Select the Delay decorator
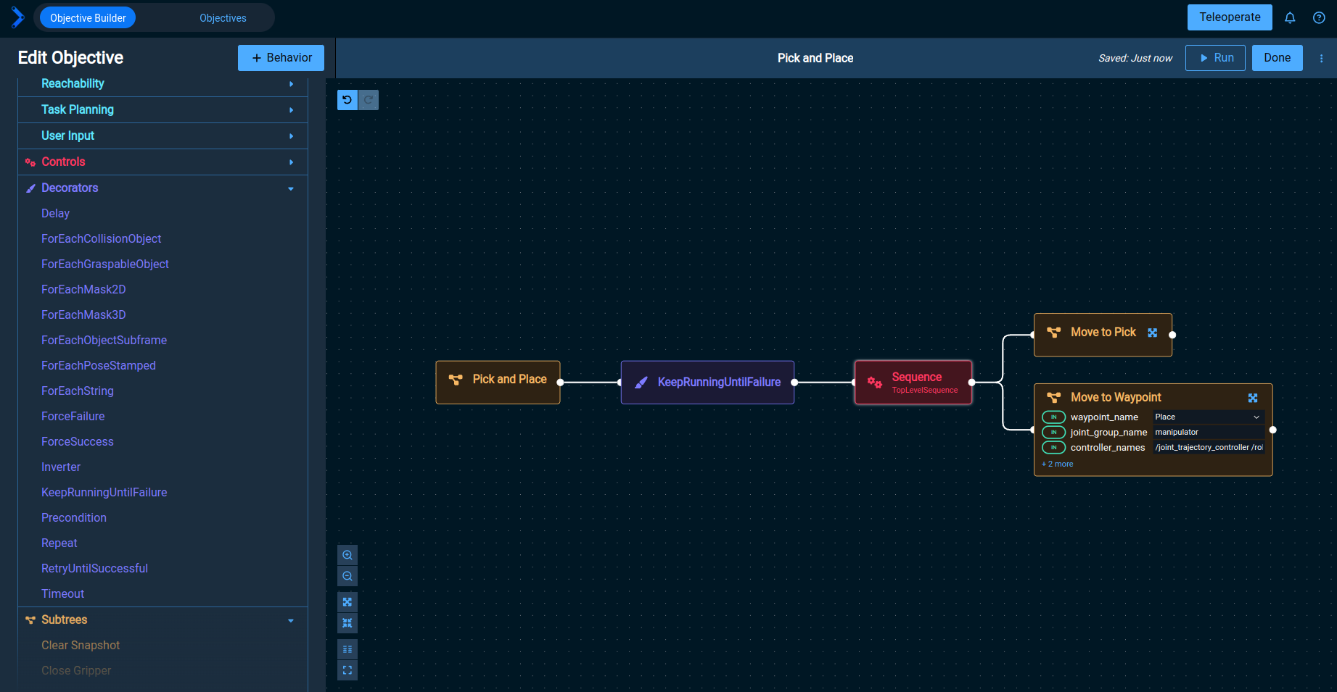The image size is (1337, 692). tap(55, 213)
